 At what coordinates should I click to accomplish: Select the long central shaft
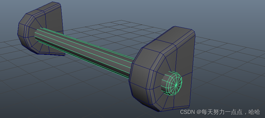point(85,52)
